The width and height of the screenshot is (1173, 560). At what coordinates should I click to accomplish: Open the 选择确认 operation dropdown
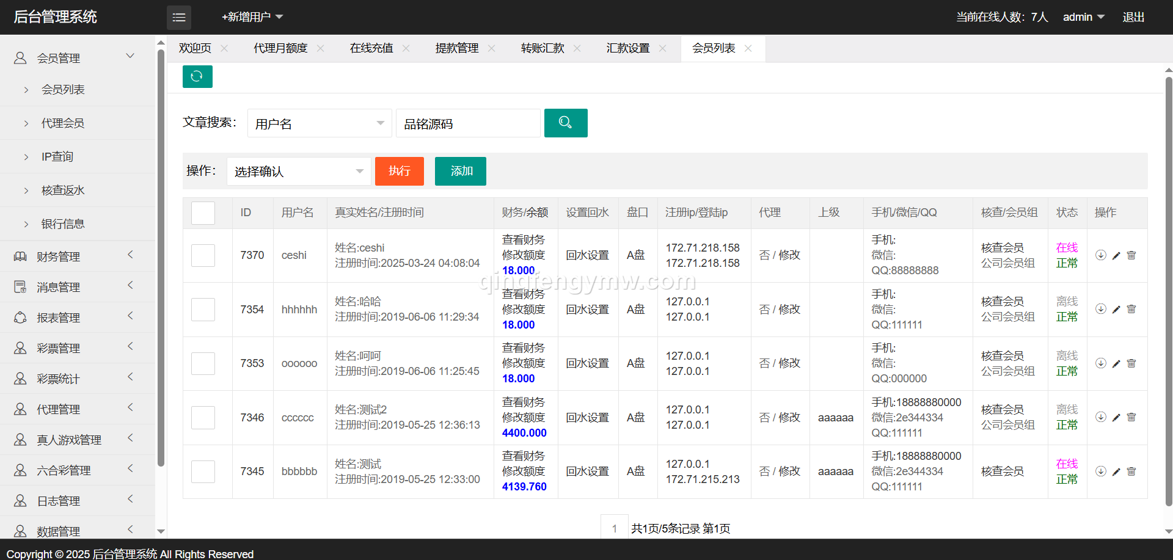[x=298, y=172]
